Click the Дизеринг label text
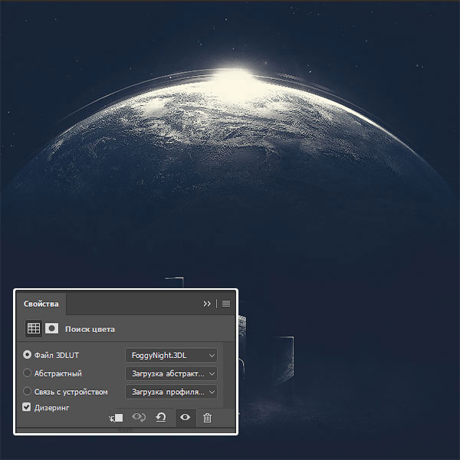 point(51,408)
